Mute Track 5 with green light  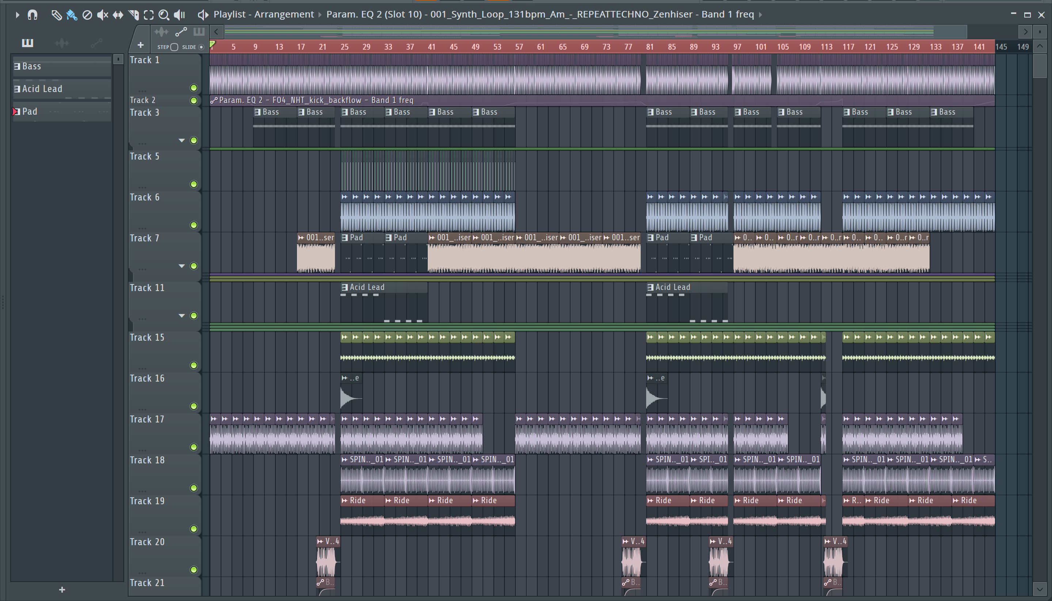tap(194, 184)
